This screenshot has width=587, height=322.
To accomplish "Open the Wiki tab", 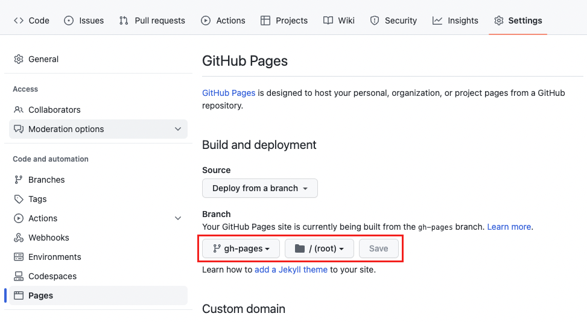I will [339, 21].
